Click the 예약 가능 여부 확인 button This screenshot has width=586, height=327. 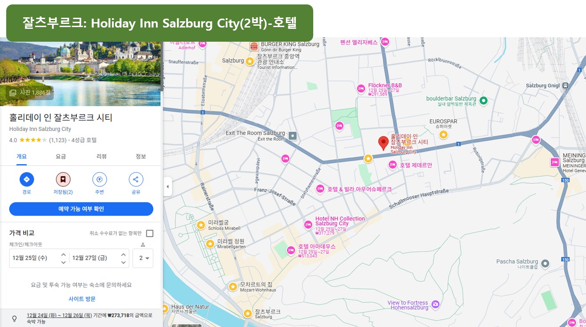tap(81, 209)
